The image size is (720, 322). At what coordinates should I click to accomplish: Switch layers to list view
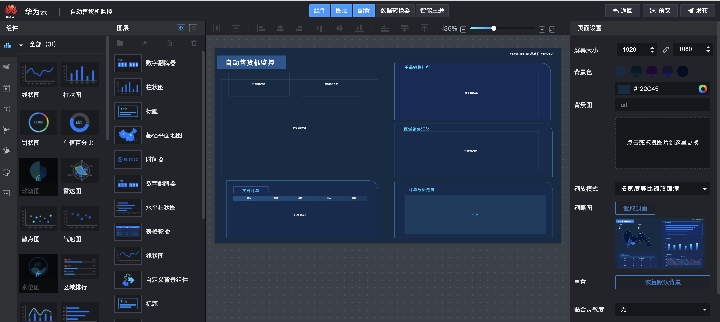tap(193, 28)
